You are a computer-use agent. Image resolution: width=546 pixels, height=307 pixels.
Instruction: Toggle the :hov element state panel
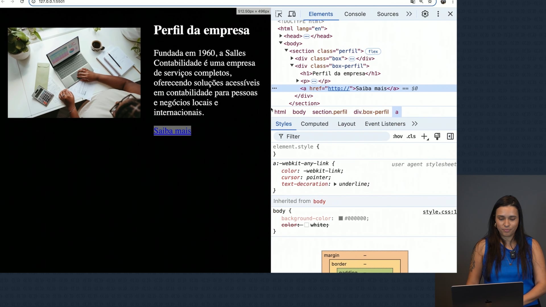398,136
